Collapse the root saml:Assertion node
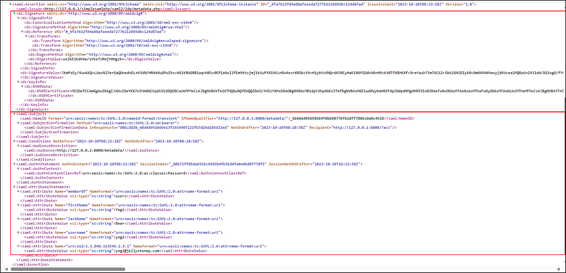Screen dimensions: 566x273 pyautogui.click(x=10, y=4)
